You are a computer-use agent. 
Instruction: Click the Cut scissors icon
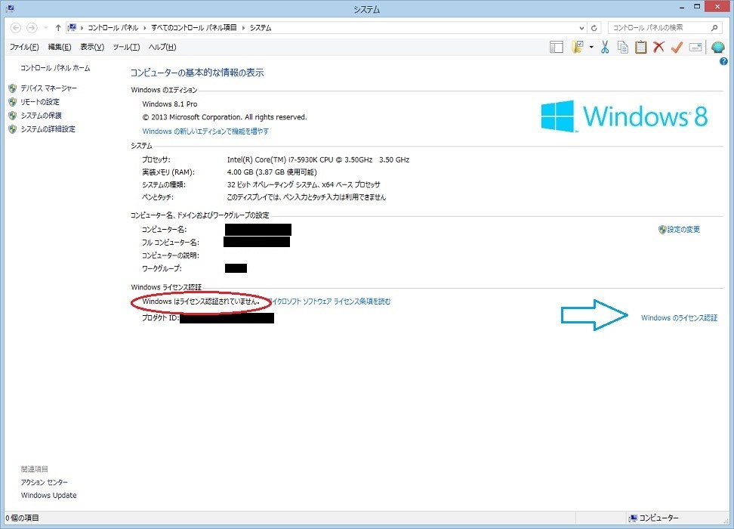coord(605,48)
